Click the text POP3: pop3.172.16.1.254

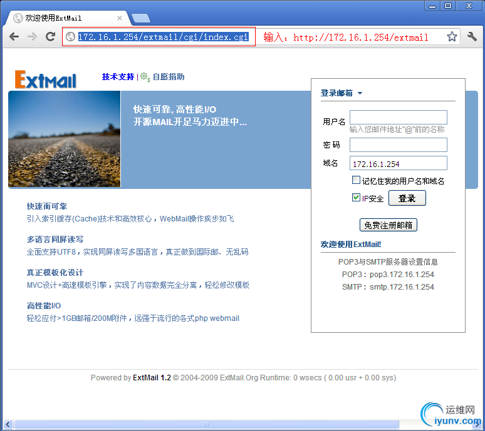click(388, 275)
